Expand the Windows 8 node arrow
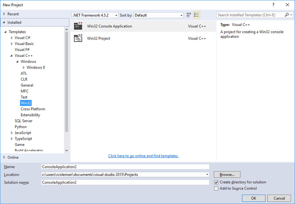 (x=24, y=68)
